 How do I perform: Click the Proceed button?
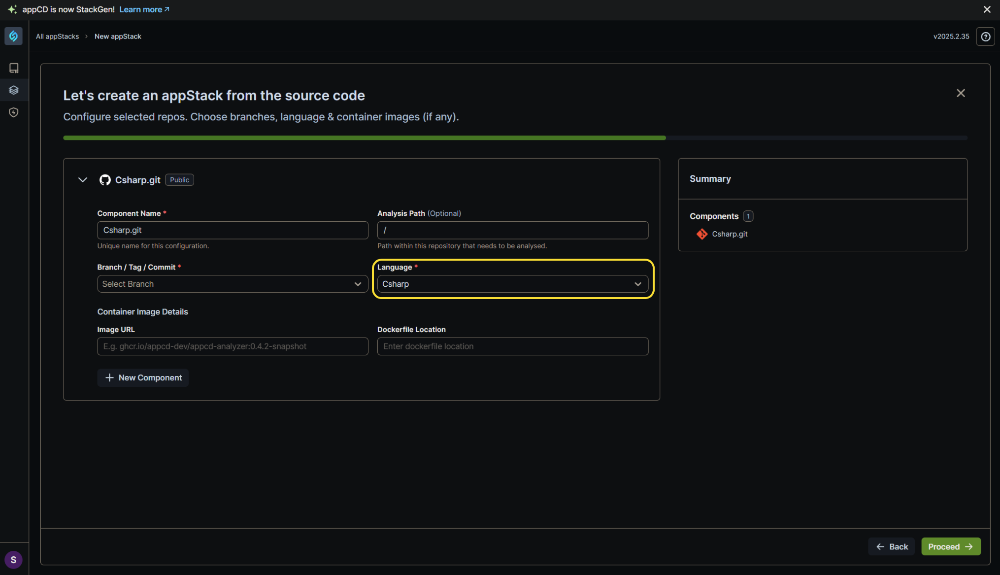click(951, 546)
